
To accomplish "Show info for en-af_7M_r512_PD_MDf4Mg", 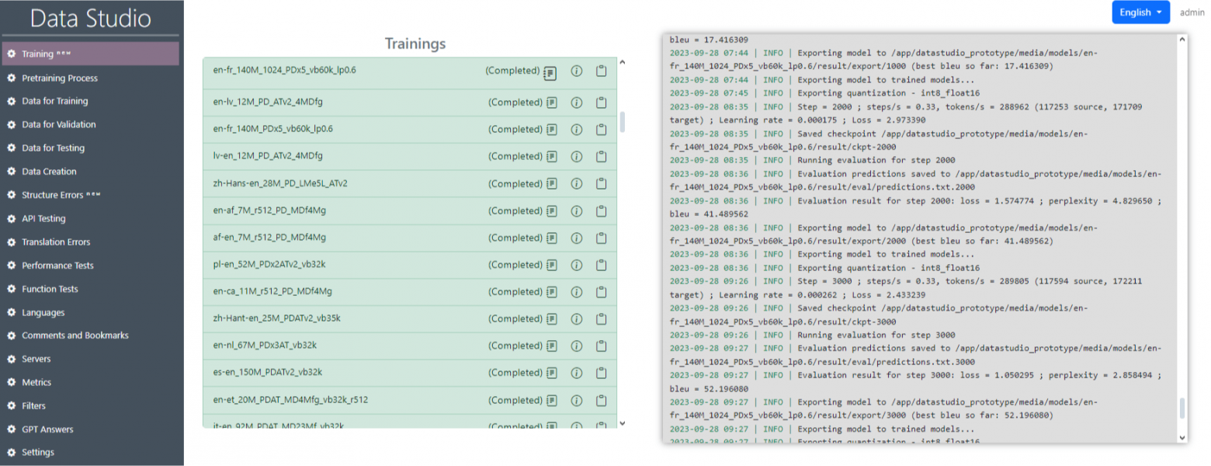I will pyautogui.click(x=577, y=211).
